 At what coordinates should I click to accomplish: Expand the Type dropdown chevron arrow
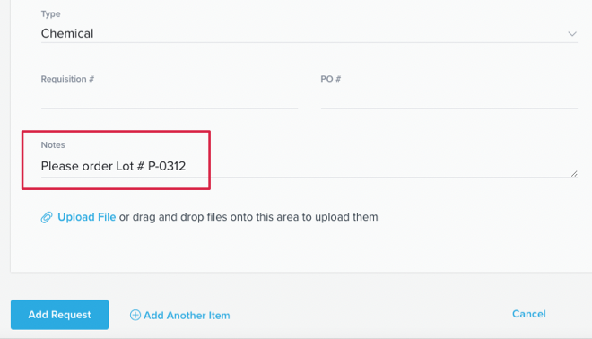[x=572, y=34]
